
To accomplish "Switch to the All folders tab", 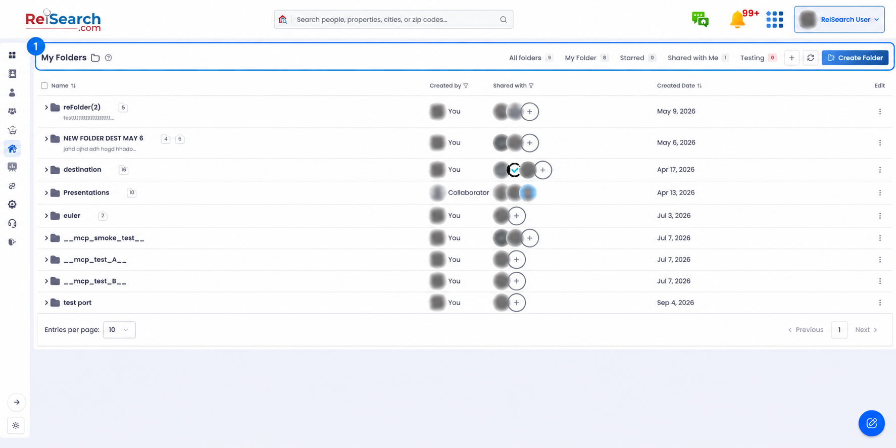I will (x=531, y=58).
